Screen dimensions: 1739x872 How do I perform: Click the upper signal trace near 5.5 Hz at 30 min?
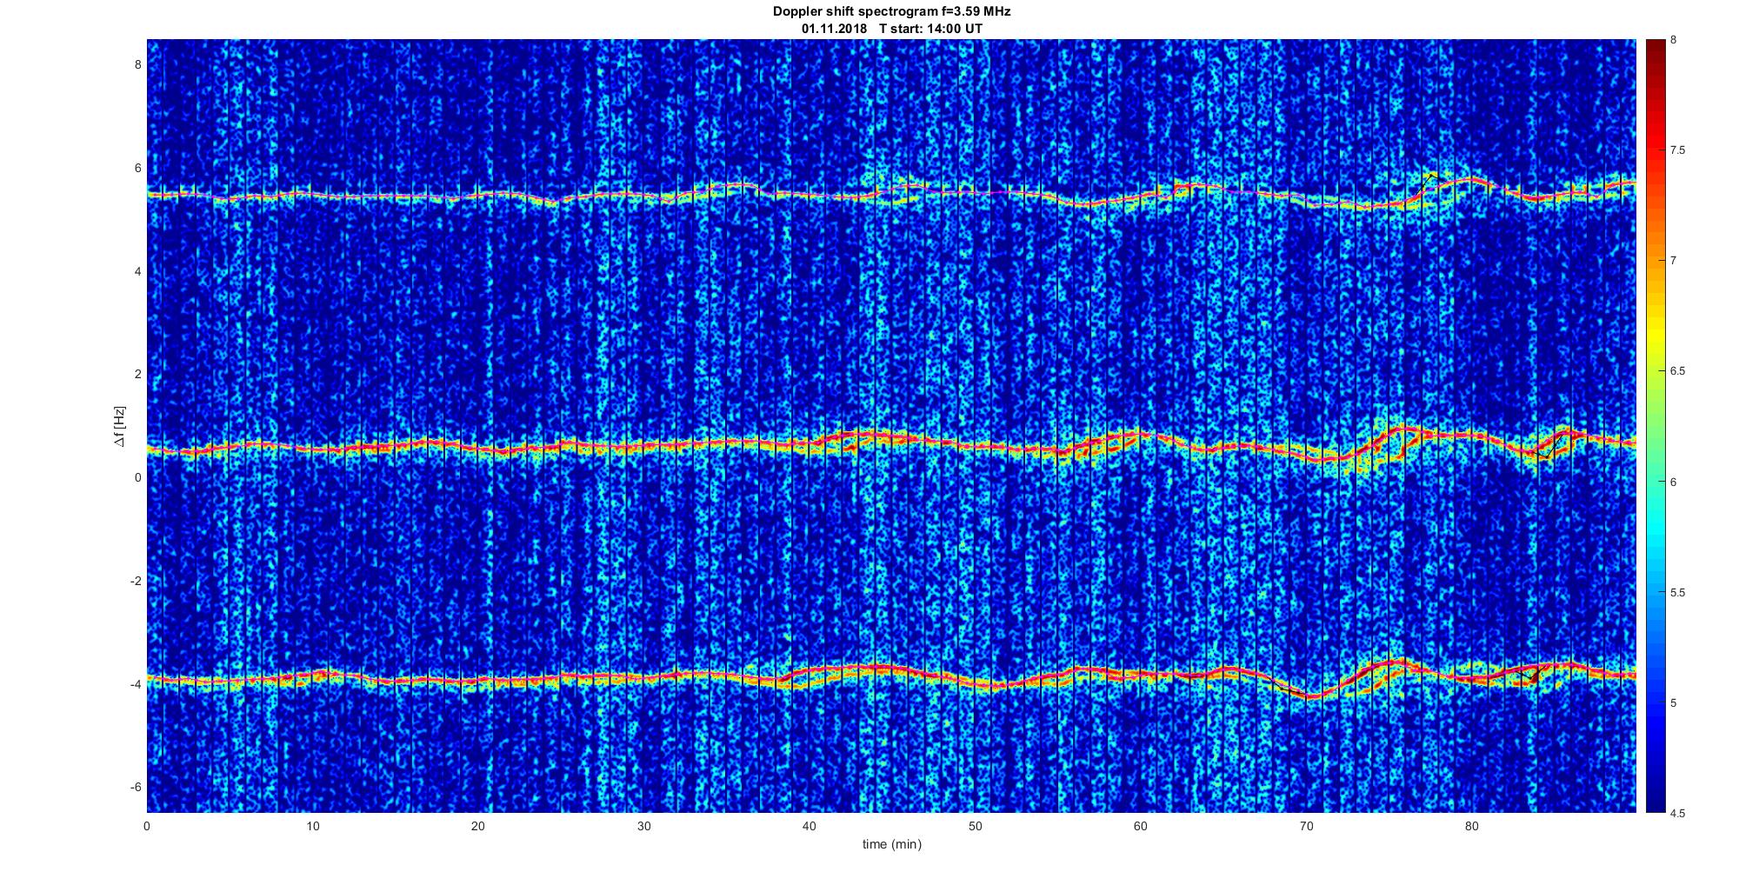point(643,196)
